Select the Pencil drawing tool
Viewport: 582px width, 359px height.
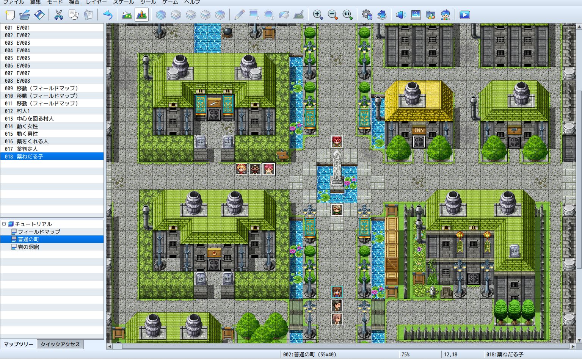tap(239, 15)
